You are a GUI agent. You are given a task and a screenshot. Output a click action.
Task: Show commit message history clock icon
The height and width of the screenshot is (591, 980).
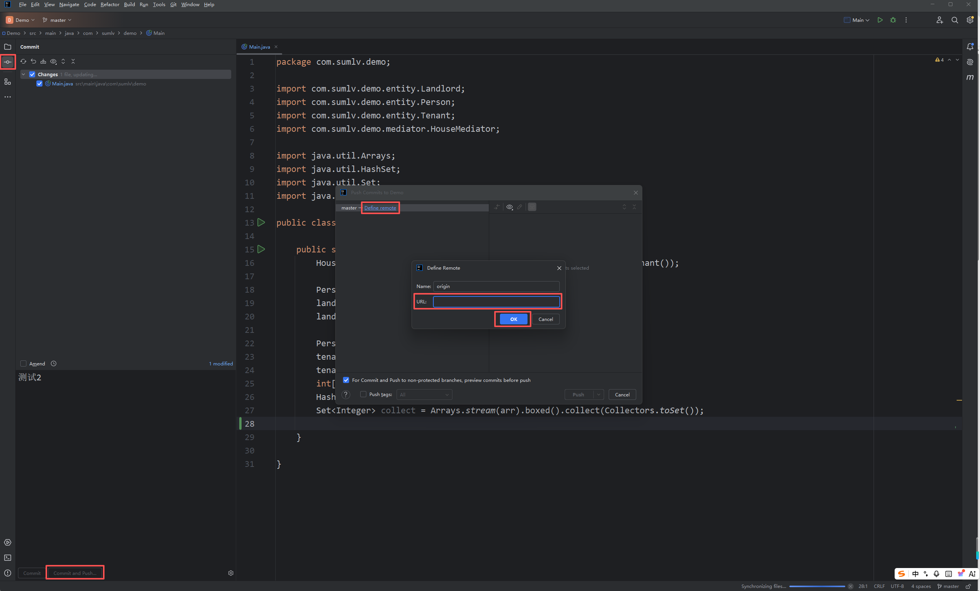(54, 363)
